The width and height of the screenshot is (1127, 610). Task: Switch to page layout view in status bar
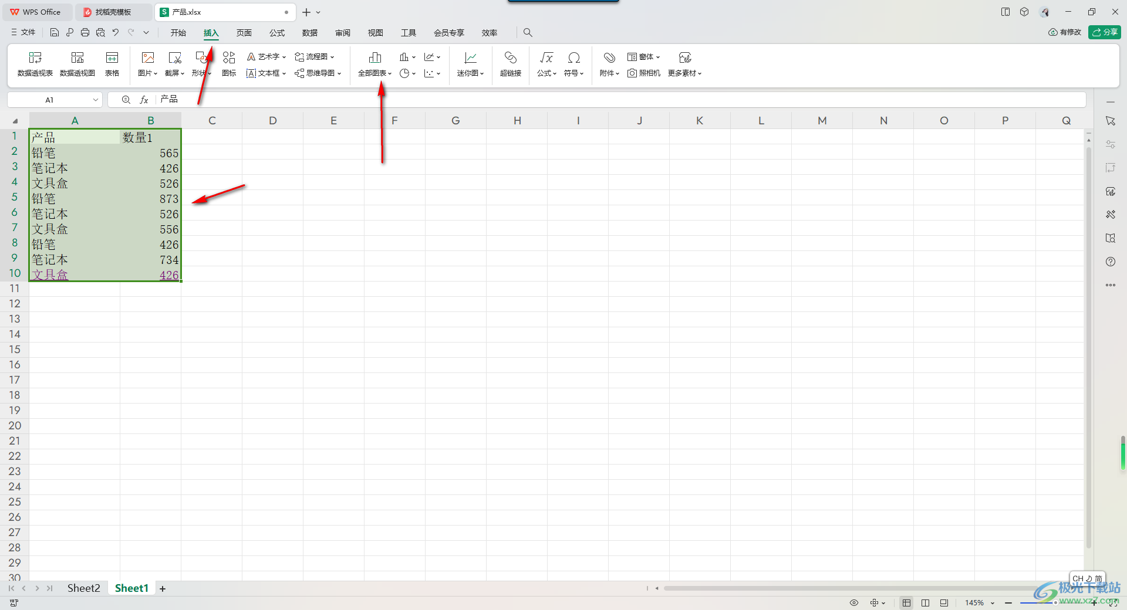pos(926,603)
